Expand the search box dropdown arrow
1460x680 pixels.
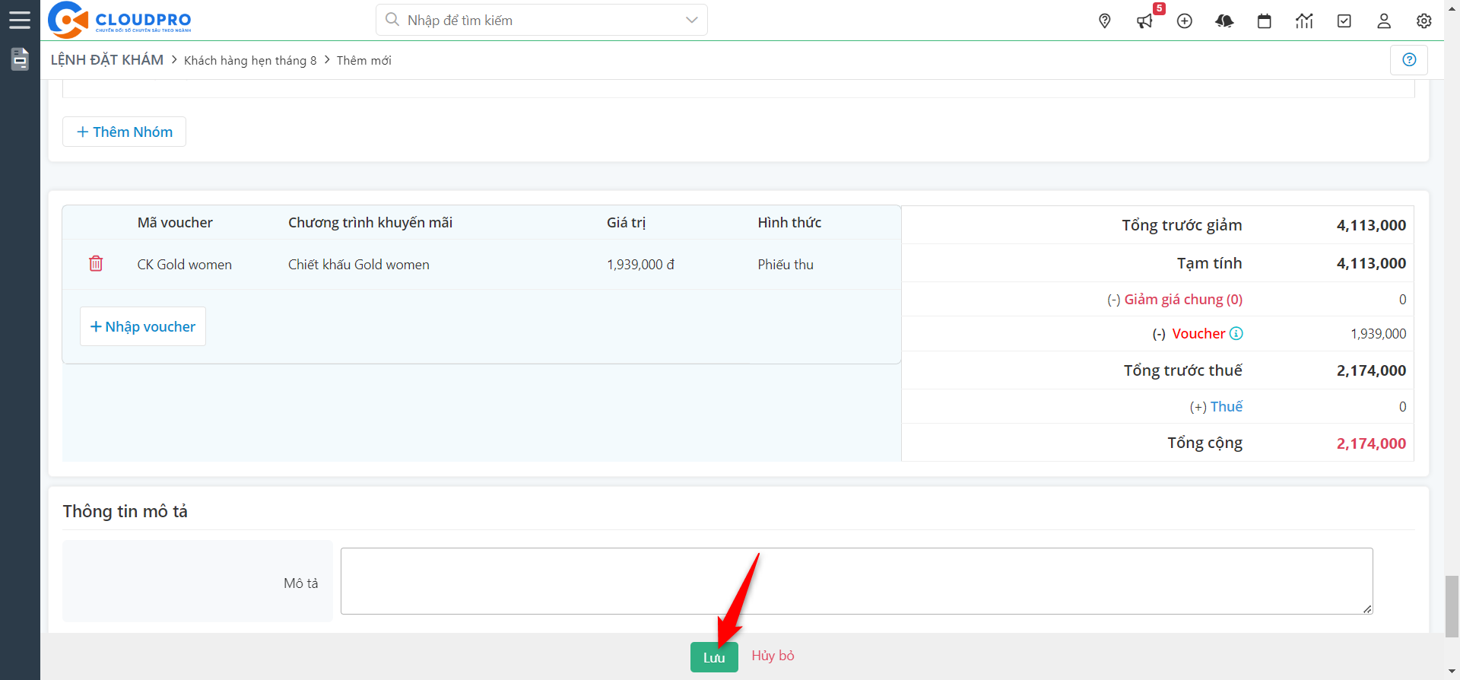(x=691, y=20)
